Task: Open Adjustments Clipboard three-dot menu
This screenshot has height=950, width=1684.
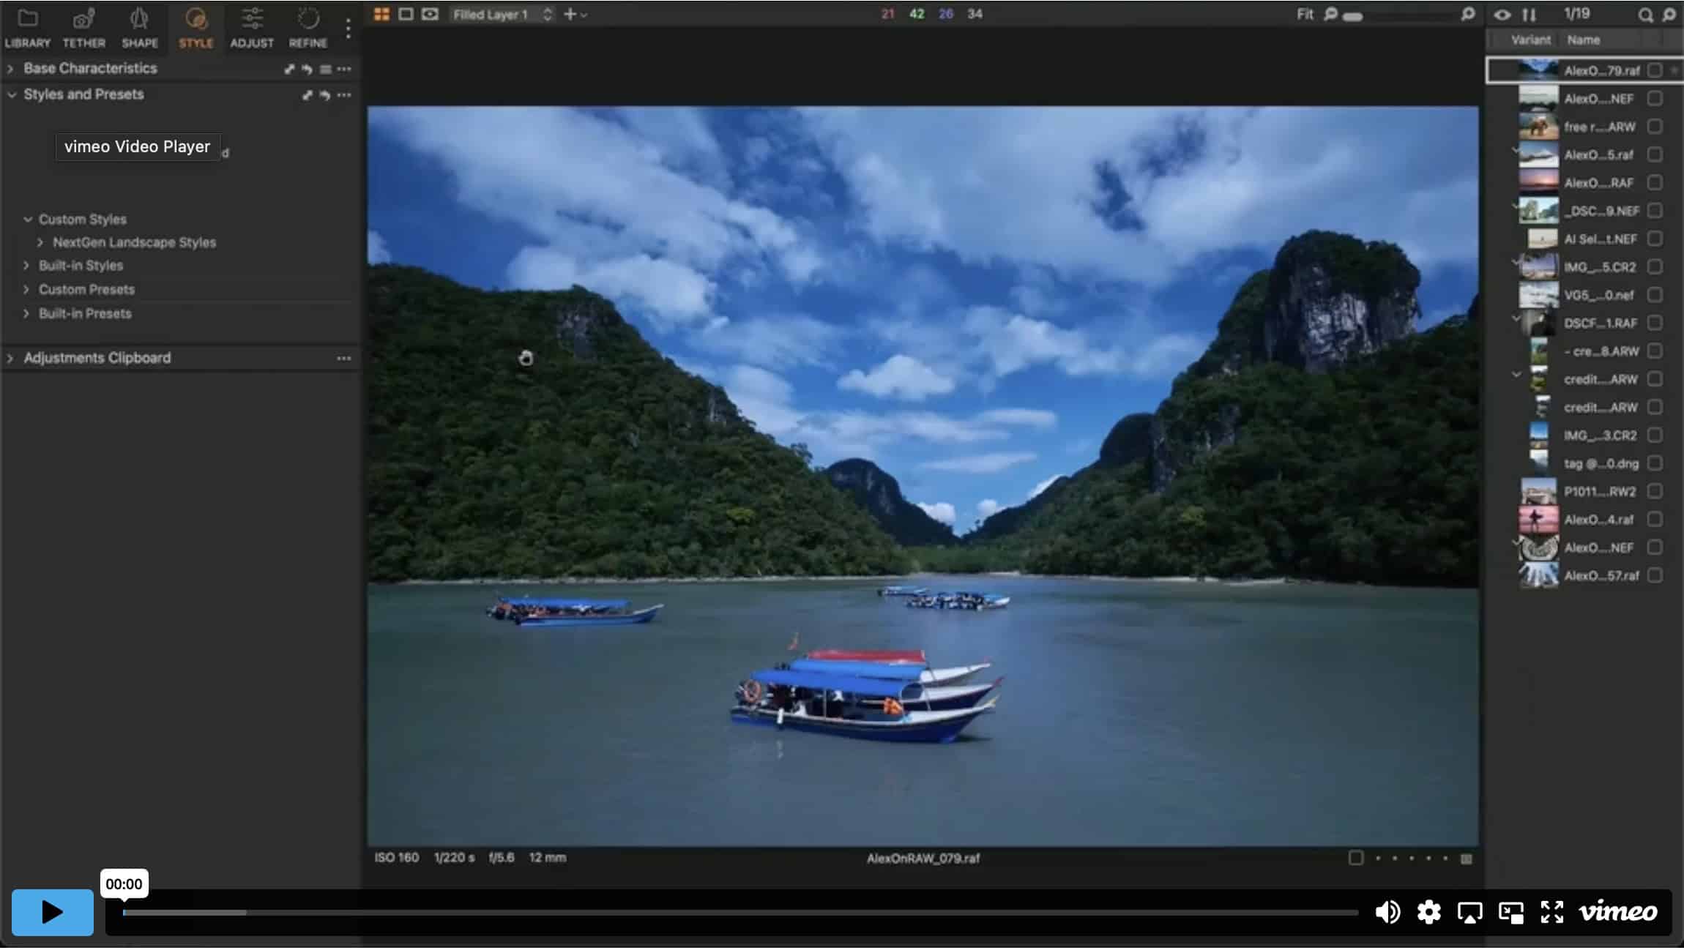Action: [x=344, y=359]
